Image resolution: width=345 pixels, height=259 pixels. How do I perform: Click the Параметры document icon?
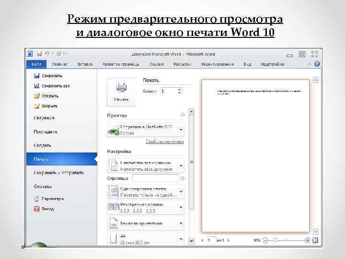click(x=36, y=199)
